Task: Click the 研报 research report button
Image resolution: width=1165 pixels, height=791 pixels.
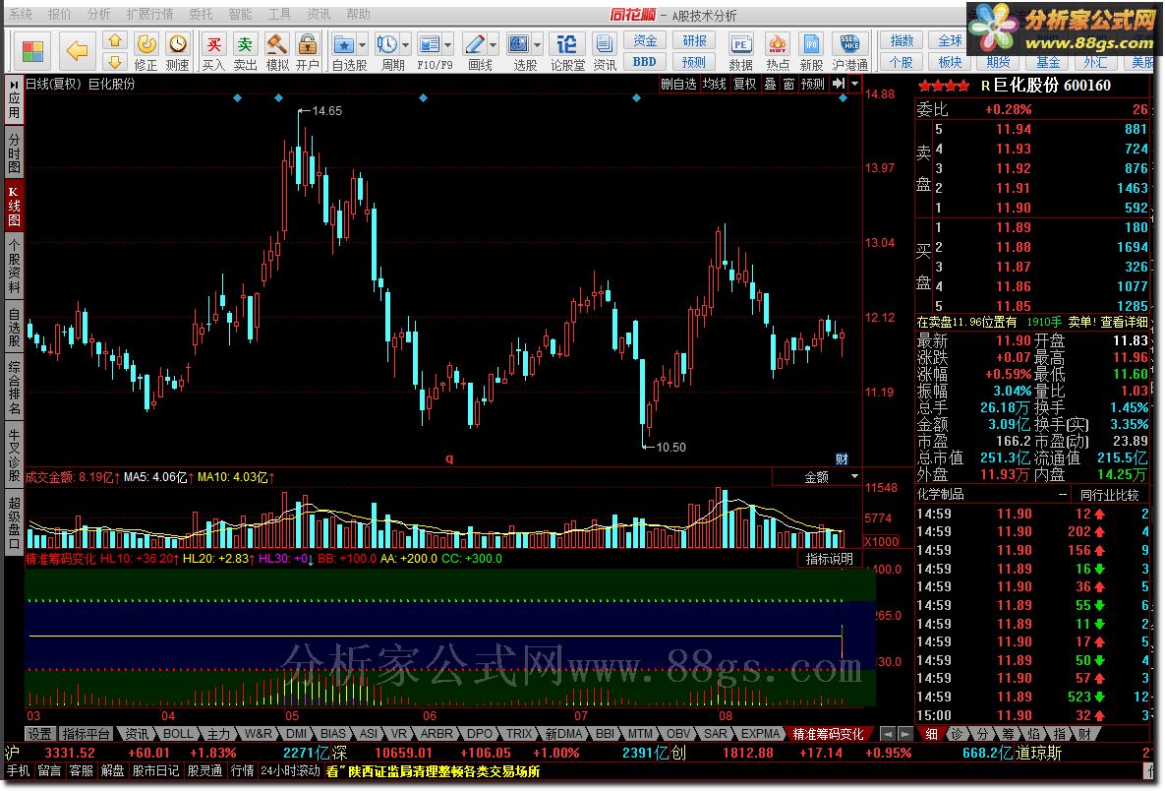Action: [694, 40]
